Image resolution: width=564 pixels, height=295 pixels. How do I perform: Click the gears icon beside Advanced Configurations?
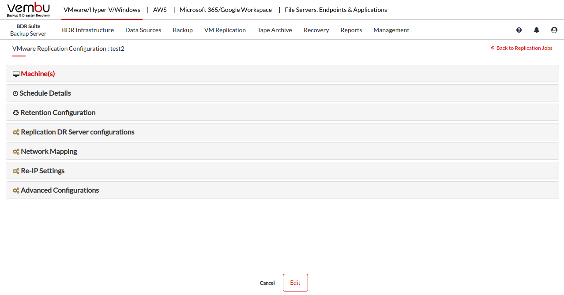16,190
